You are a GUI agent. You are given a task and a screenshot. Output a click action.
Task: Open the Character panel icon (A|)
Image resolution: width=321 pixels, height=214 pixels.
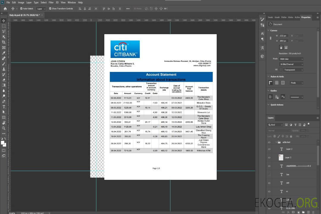pos(262,33)
